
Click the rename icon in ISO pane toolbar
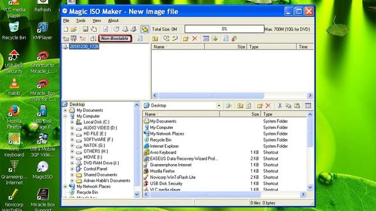tap(206, 39)
